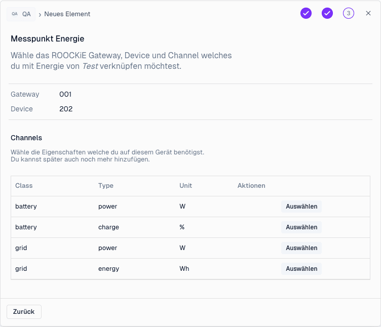Screen dimensions: 381x327
Task: Click the Type column header
Action: tap(106, 186)
